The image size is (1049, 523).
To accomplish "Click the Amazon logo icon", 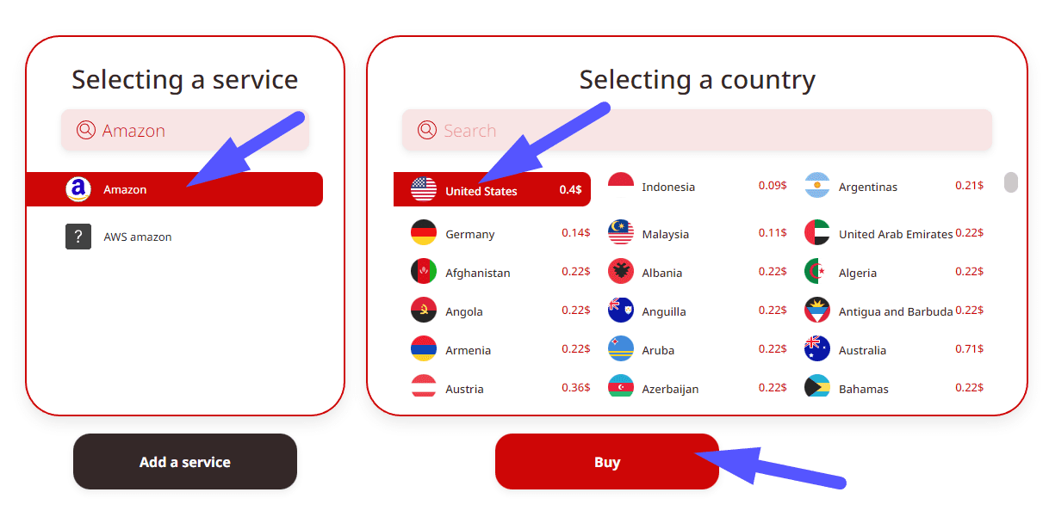I will pyautogui.click(x=78, y=189).
